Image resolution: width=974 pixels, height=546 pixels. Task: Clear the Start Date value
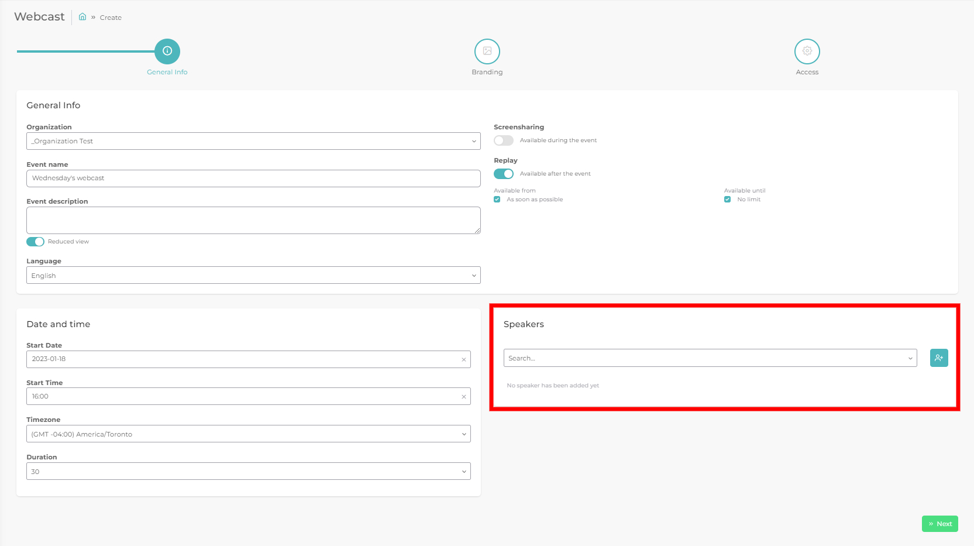click(x=464, y=359)
